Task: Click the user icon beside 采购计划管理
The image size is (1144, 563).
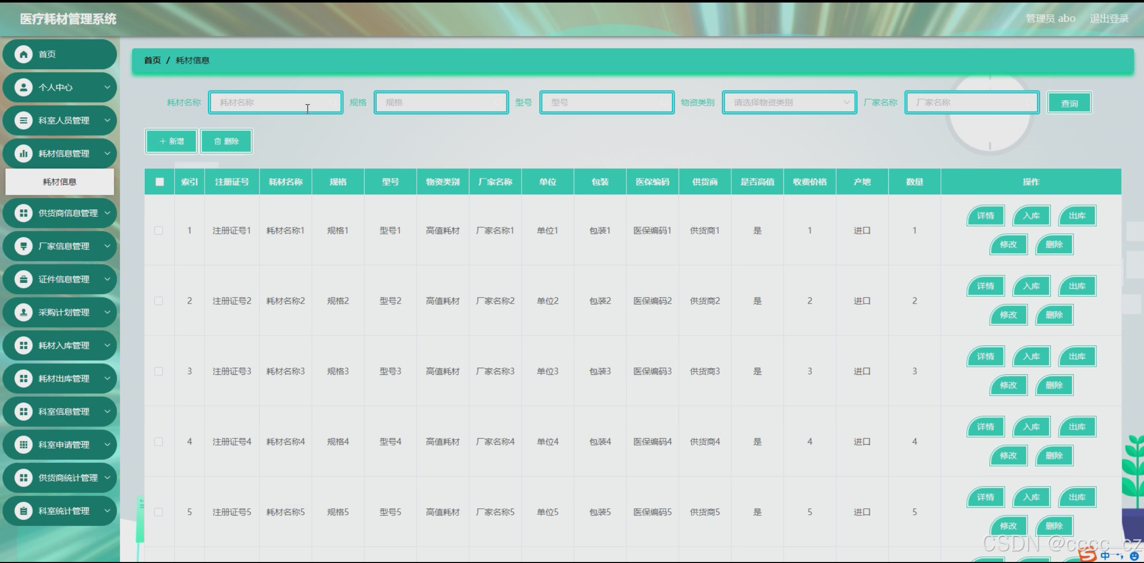Action: (23, 313)
